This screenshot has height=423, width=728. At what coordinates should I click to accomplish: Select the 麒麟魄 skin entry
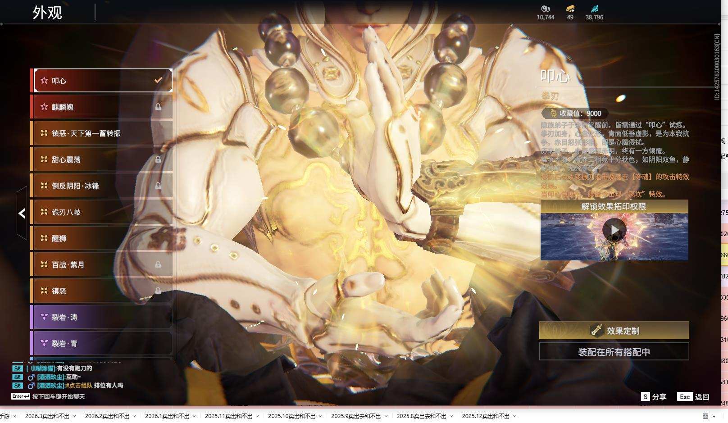[103, 107]
